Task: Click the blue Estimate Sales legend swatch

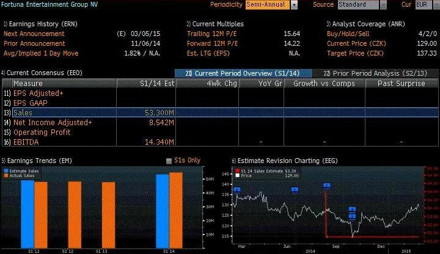Action: point(6,171)
